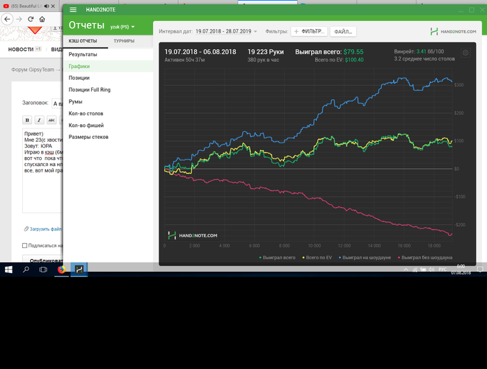Select the Графики report

(108, 66)
